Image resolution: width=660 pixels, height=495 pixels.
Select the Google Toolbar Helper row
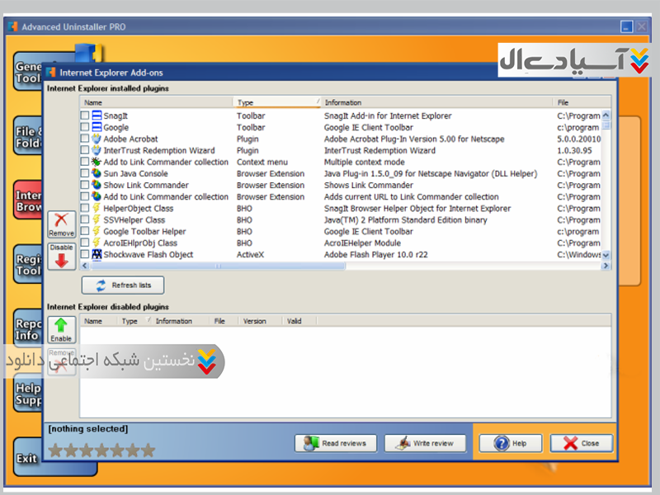144,232
